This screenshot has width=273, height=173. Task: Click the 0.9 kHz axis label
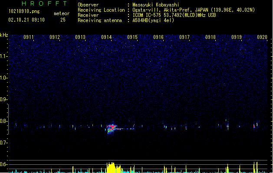(x=3, y=99)
